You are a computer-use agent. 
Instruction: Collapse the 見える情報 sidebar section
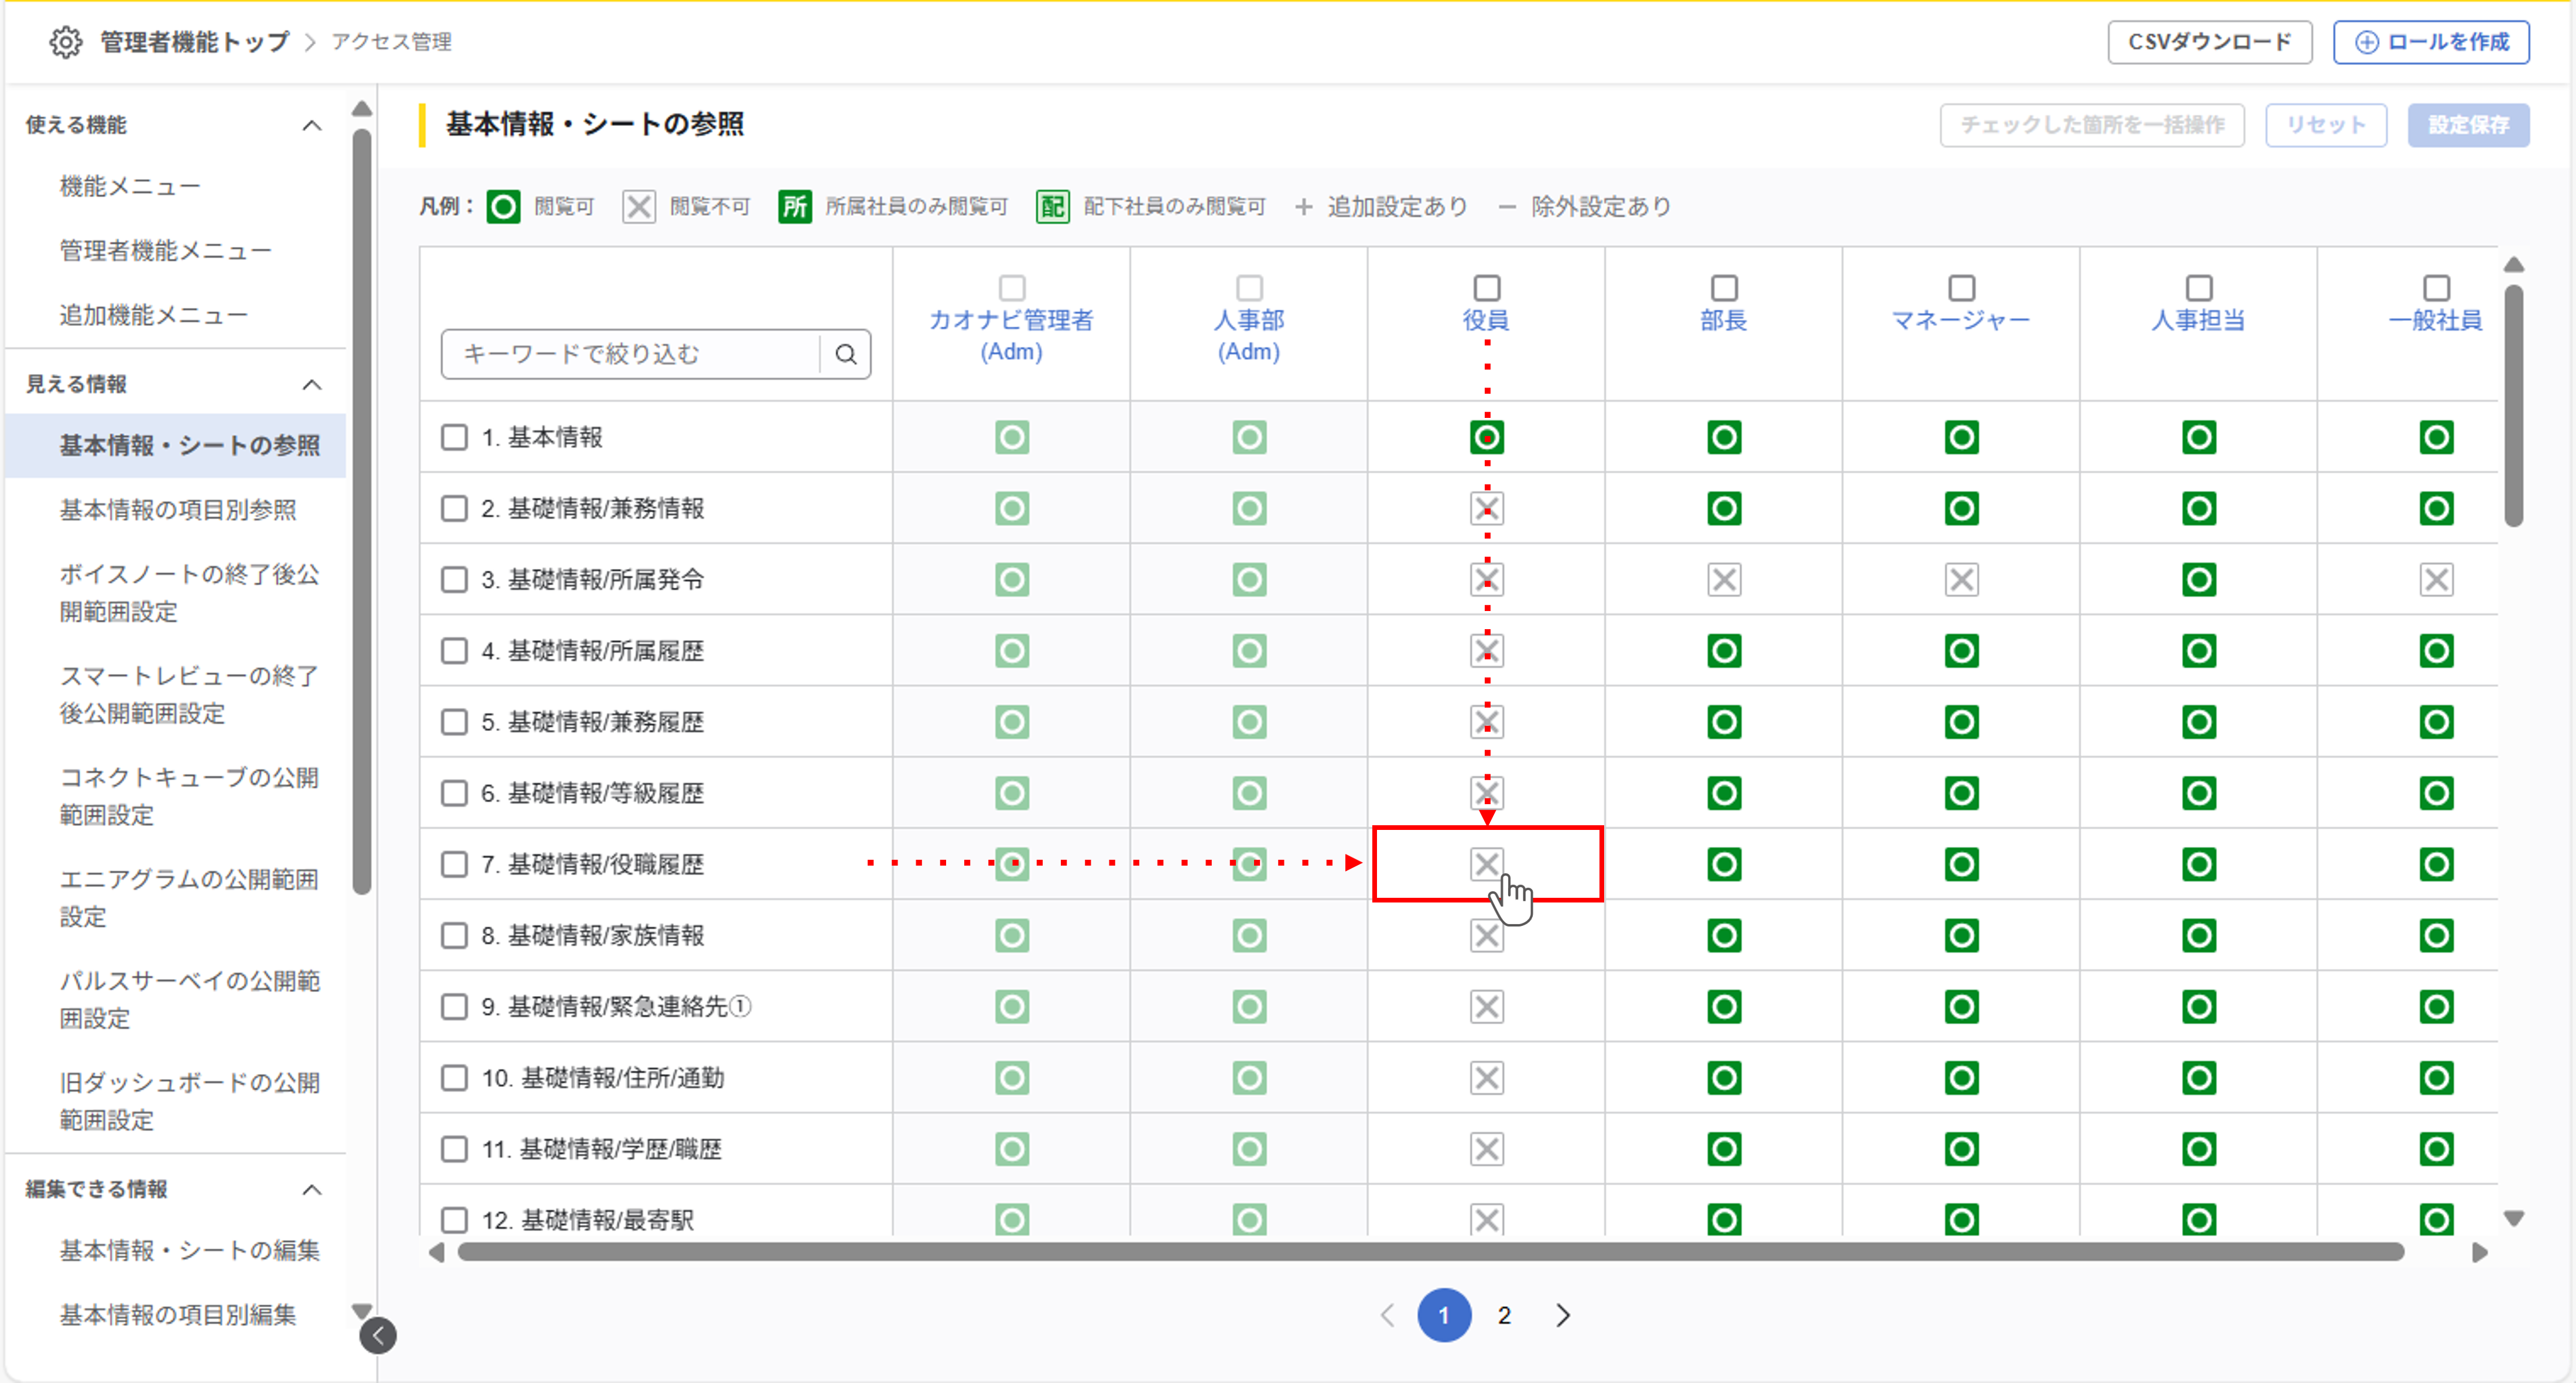(x=312, y=384)
